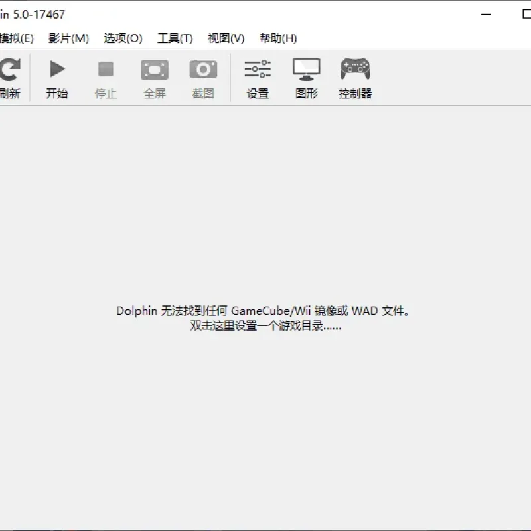This screenshot has height=531, width=531.
Task: Open the 影片(M) movie menu
Action: click(69, 38)
